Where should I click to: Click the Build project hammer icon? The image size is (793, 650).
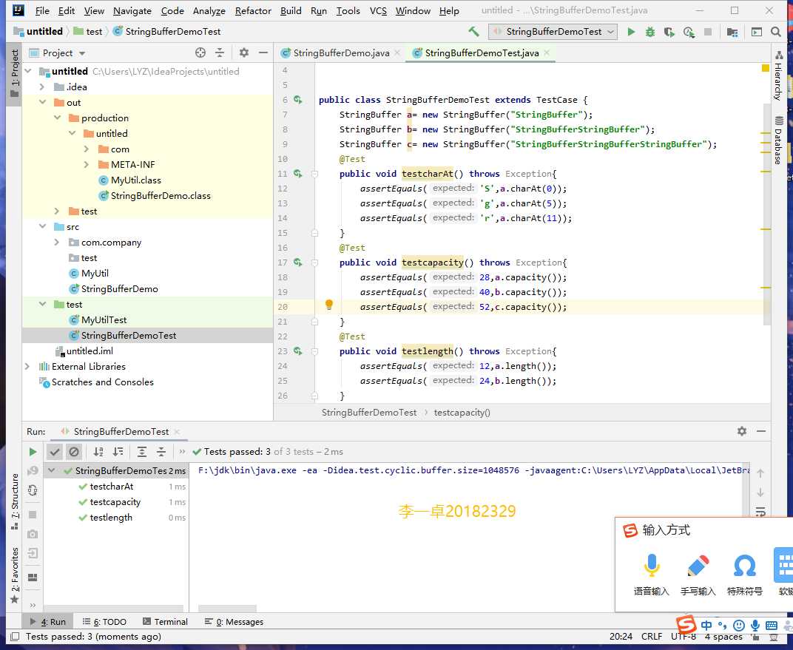(x=474, y=31)
